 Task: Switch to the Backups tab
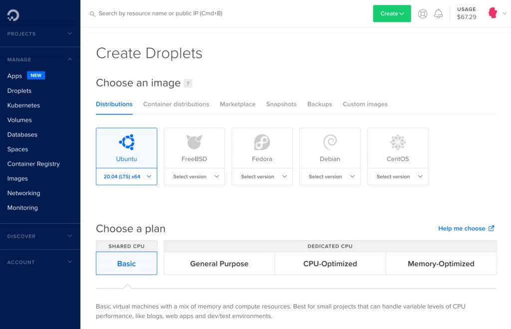coord(319,104)
